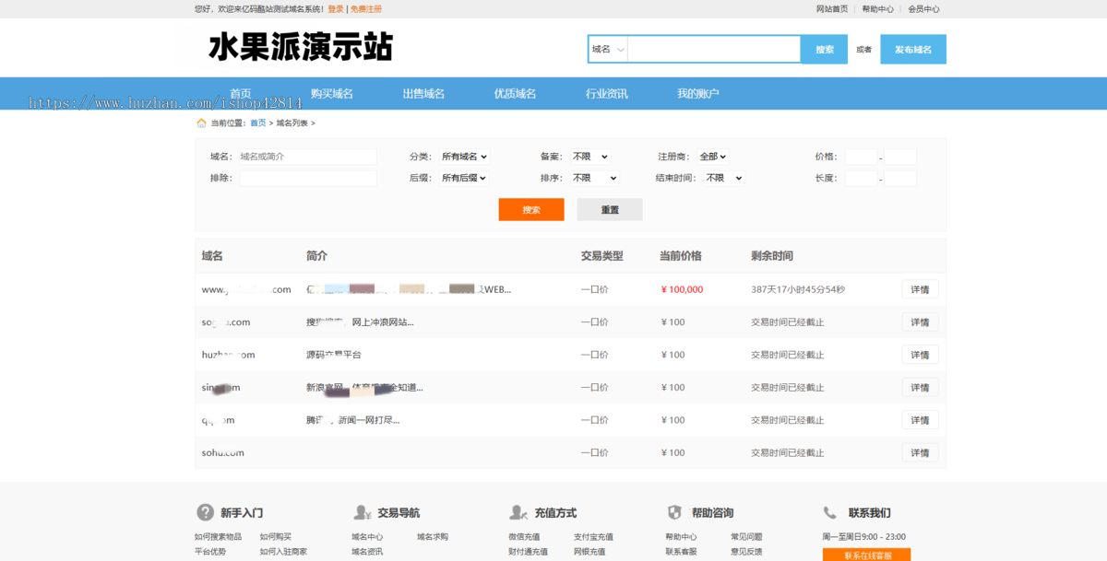Viewport: 1107px width, 561px height.
Task: Open the 如何购买 footer link
Action: (x=275, y=536)
